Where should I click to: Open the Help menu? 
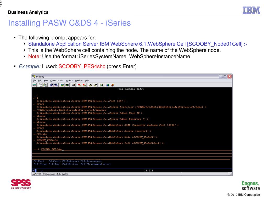coord(86,81)
